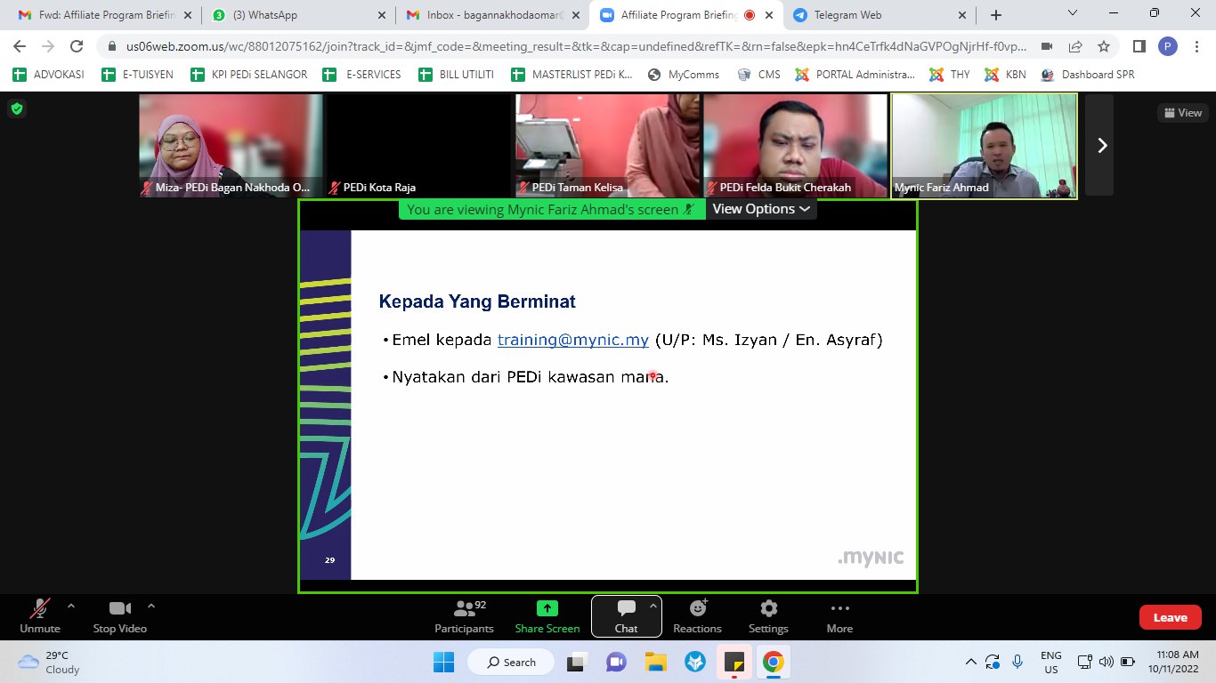Click the green encryption shield icon
Viewport: 1216px width, 683px height.
(x=17, y=108)
